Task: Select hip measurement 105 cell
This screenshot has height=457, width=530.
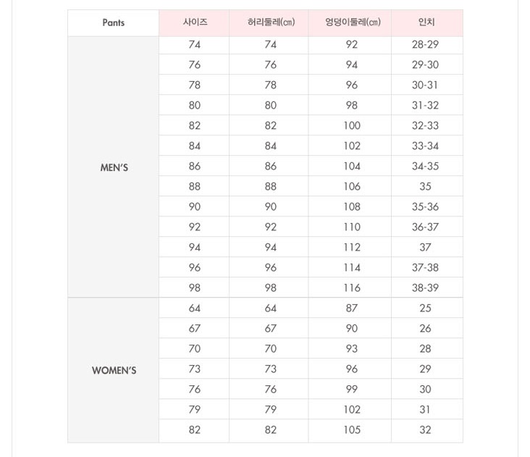Action: (352, 429)
